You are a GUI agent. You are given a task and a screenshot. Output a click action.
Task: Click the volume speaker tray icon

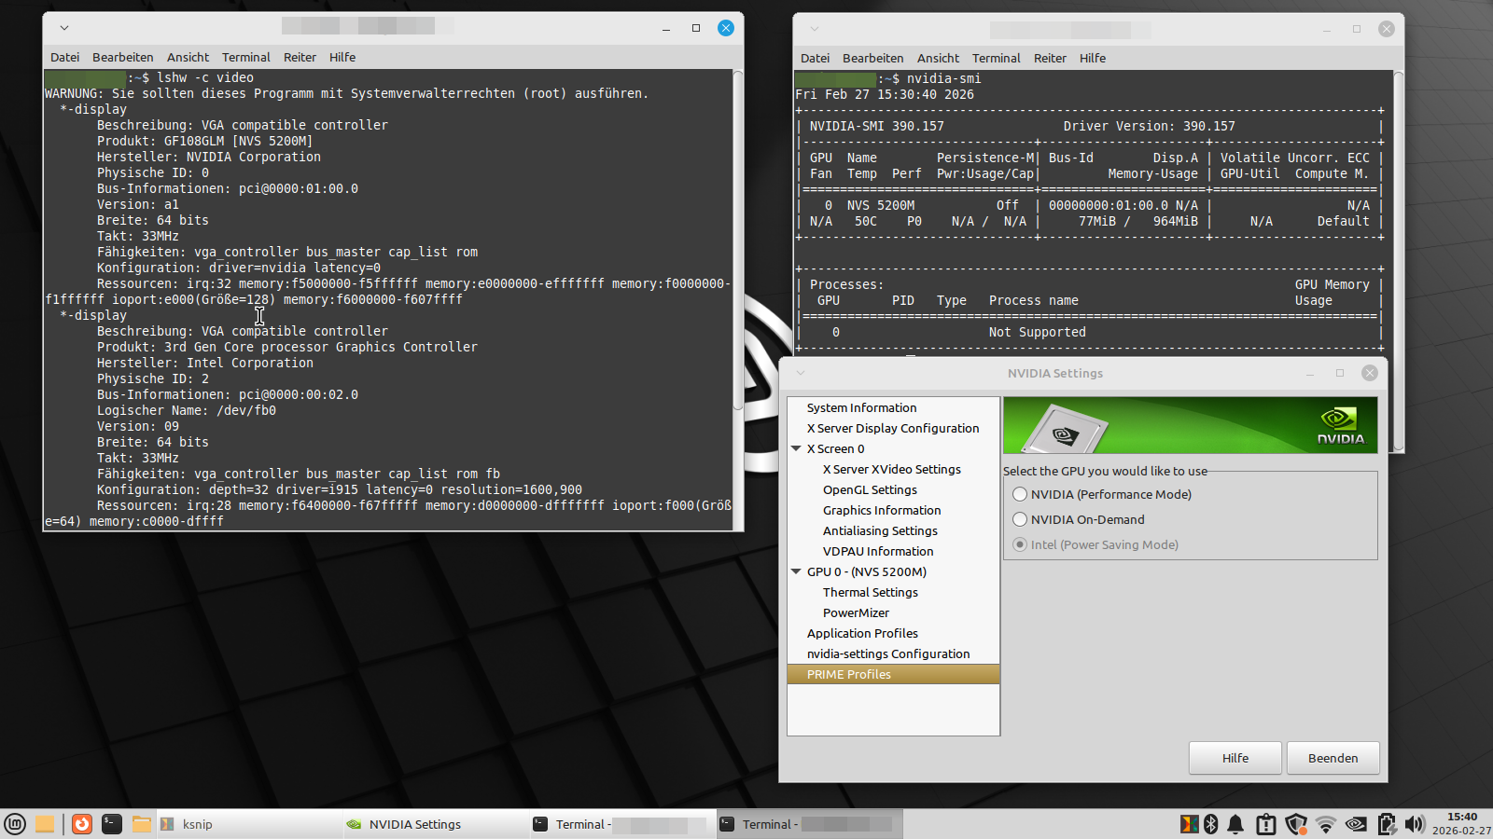click(1415, 824)
